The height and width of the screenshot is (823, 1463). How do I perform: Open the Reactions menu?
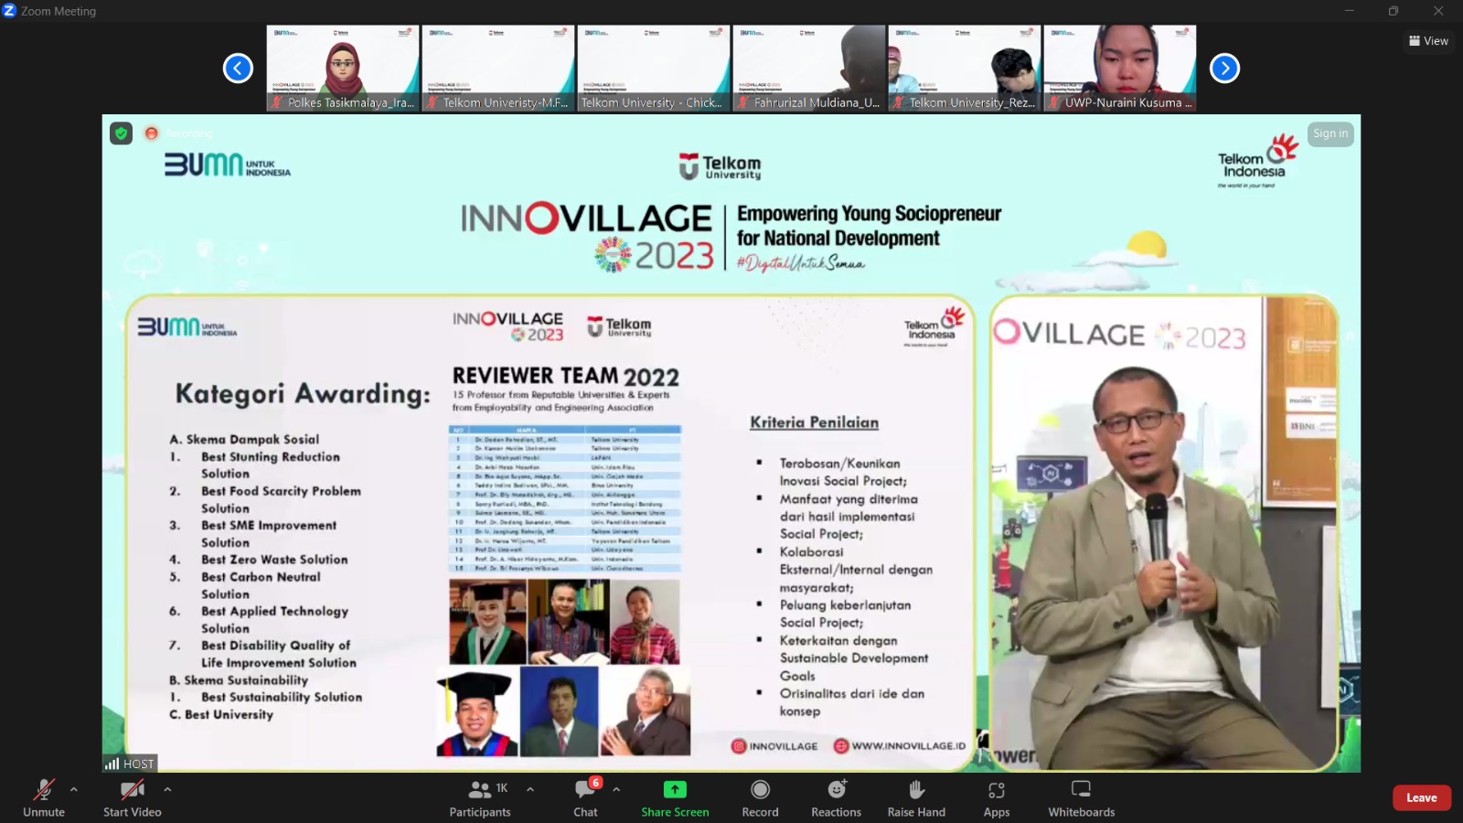[836, 797]
